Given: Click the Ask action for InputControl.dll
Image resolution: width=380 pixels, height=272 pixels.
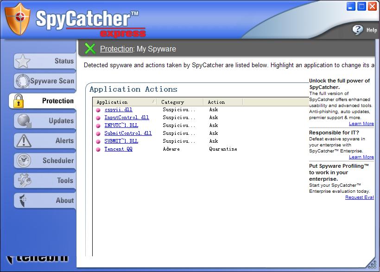Looking at the screenshot, I should pos(214,117).
